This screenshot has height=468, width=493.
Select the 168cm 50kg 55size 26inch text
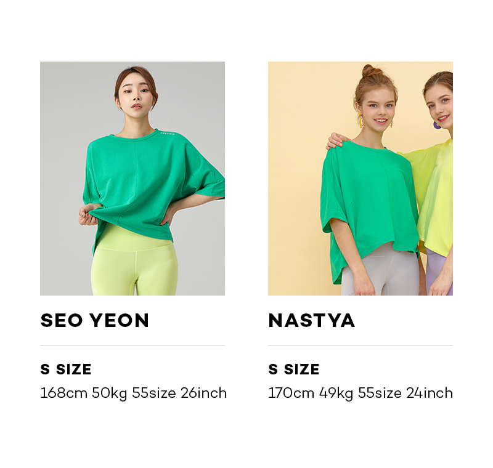(133, 393)
